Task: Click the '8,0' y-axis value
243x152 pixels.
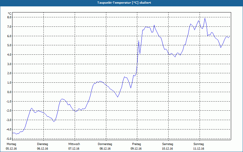Action: pyautogui.click(x=9, y=17)
